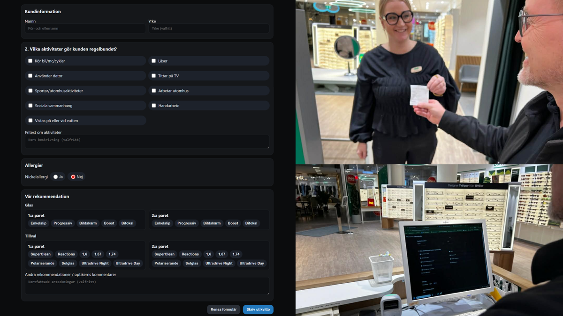Viewport: 563px width, 316px height.
Task: Click the 'Fritext om aktiviteter' textarea
Action: pos(147,142)
